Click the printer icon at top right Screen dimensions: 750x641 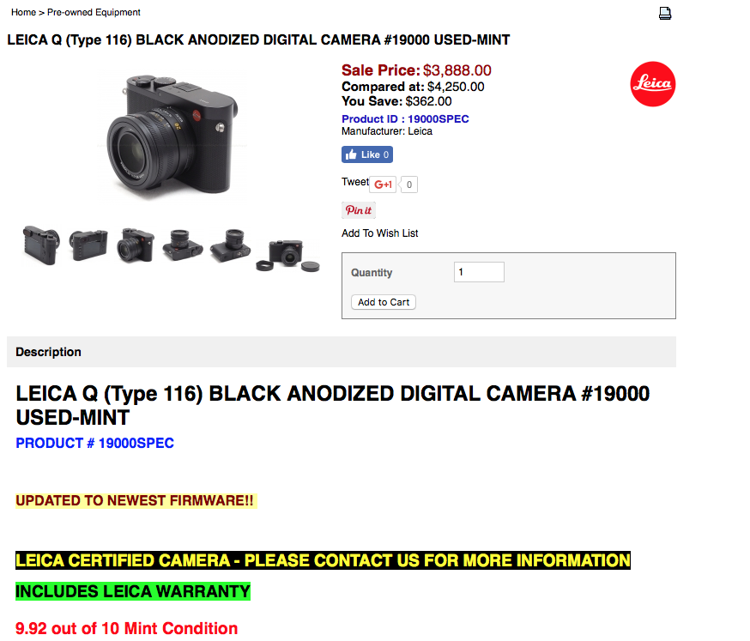[x=665, y=14]
